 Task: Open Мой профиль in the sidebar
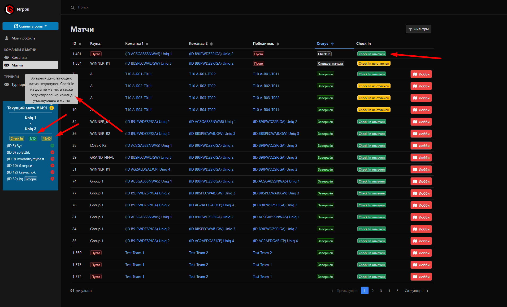tap(23, 38)
